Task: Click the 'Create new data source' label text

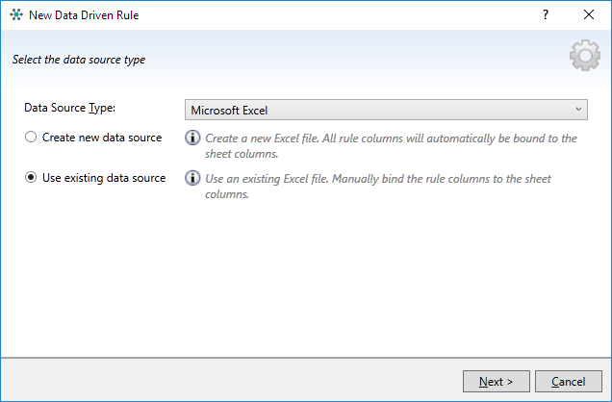Action: click(x=102, y=138)
